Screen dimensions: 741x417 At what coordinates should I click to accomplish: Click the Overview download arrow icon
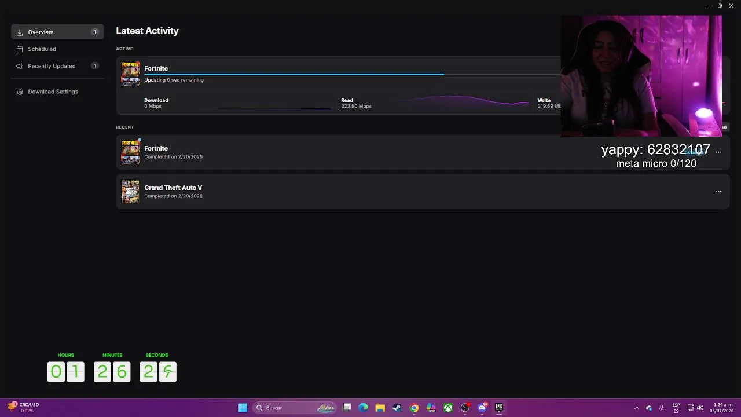(x=20, y=32)
